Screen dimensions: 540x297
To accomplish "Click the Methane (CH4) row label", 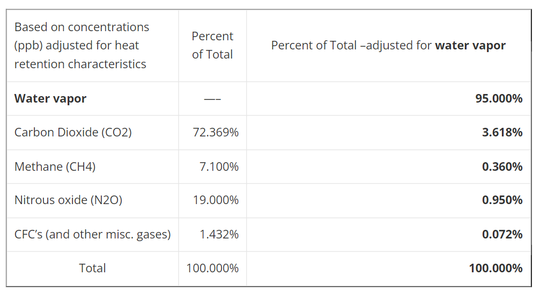I will pos(55,166).
